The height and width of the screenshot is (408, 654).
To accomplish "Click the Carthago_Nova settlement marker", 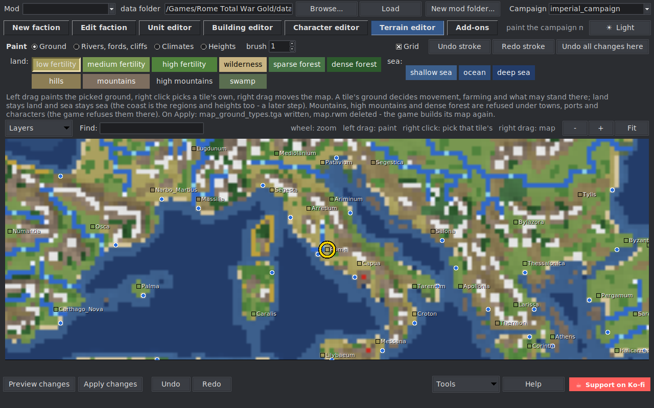I will 56,309.
